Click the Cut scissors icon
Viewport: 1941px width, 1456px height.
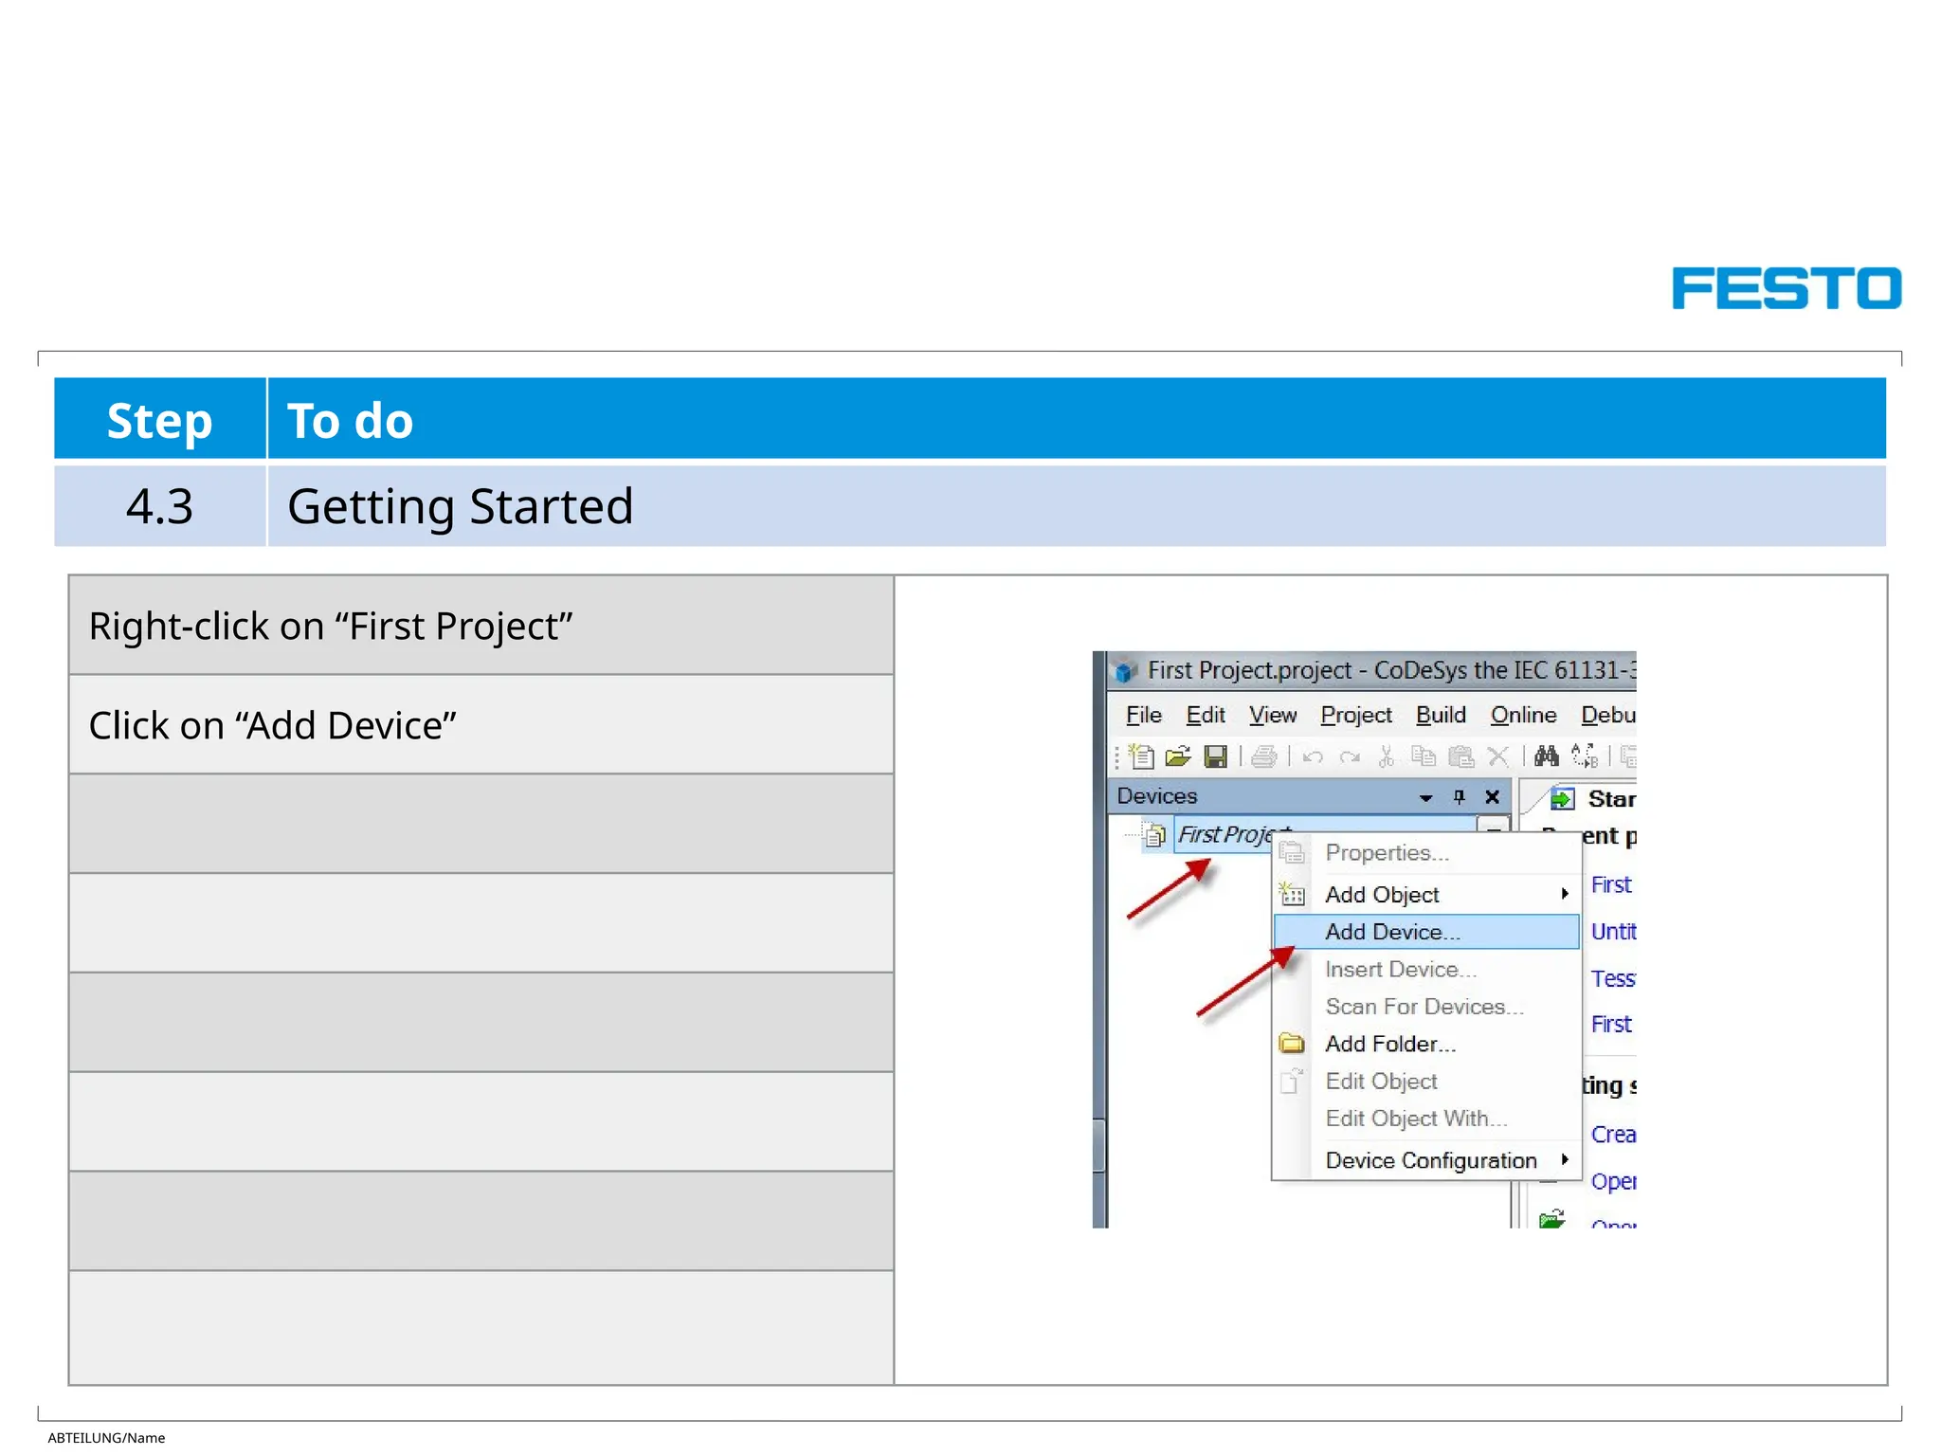click(1387, 756)
